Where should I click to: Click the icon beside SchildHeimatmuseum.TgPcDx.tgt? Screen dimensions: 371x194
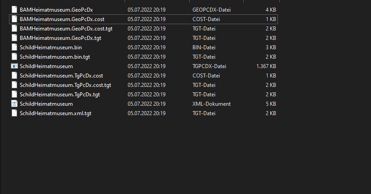[x=14, y=94]
